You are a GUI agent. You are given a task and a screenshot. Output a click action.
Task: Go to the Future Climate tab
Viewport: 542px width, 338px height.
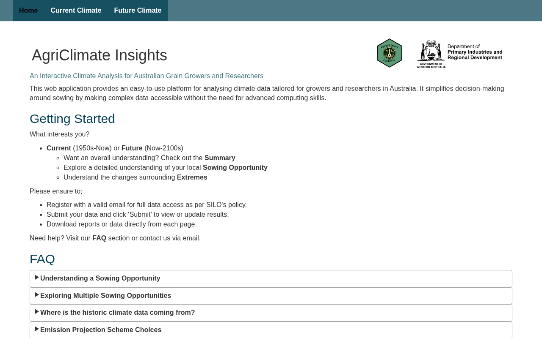click(x=138, y=11)
